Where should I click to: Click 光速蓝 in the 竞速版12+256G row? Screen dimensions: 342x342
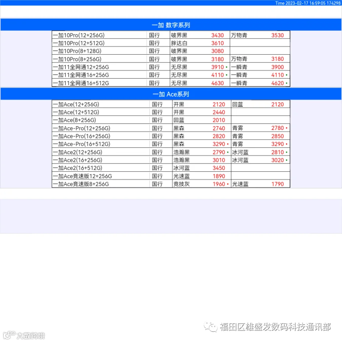click(x=182, y=176)
